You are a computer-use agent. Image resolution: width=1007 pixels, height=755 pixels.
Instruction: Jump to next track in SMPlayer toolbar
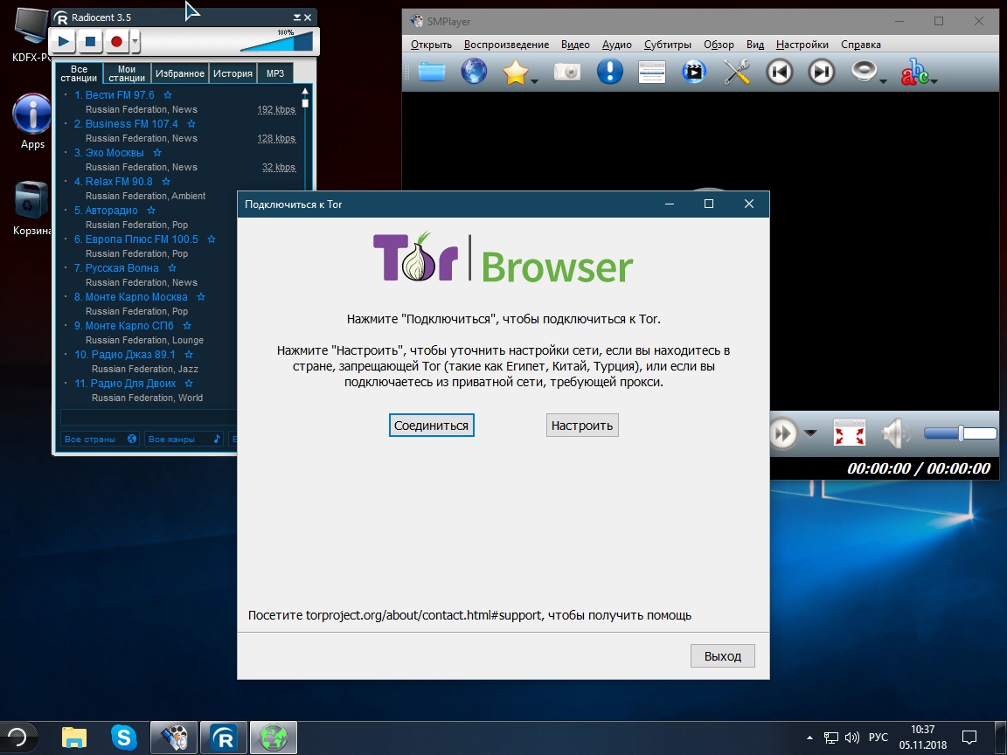[x=821, y=72]
